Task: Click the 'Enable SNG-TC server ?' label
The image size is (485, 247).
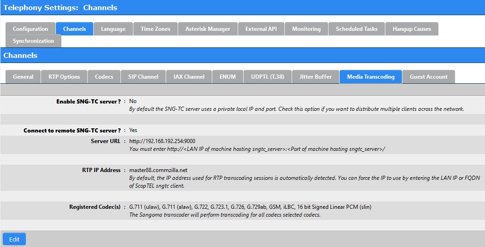Action: pyautogui.click(x=89, y=102)
